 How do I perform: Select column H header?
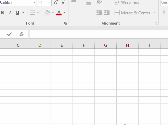click(x=127, y=45)
